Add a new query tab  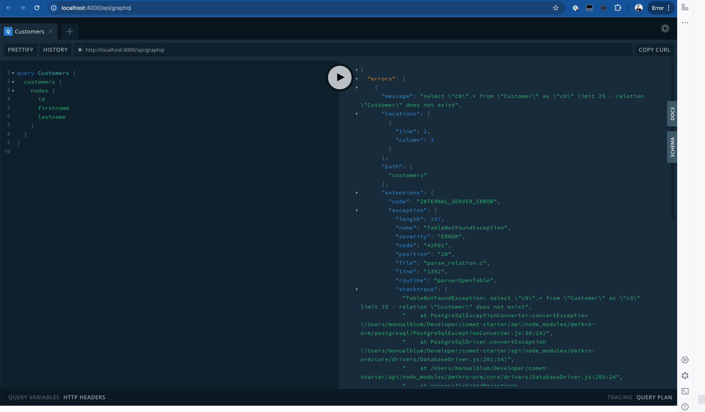(x=70, y=32)
